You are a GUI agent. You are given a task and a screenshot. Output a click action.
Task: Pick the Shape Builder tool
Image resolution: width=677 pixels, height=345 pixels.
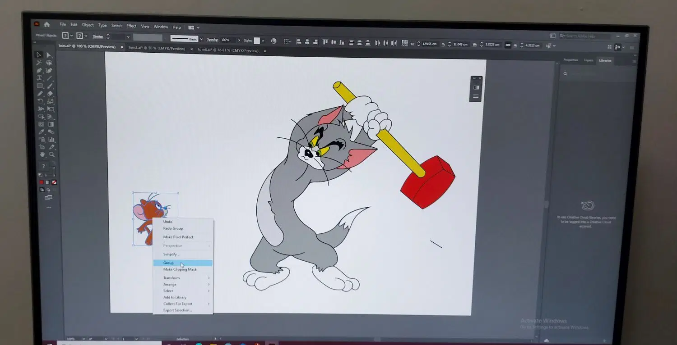[41, 117]
